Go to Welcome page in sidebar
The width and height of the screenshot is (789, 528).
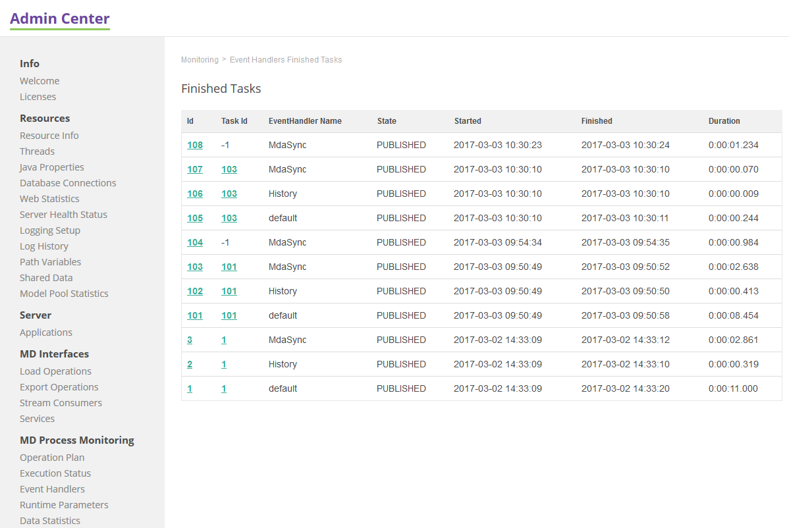point(40,81)
